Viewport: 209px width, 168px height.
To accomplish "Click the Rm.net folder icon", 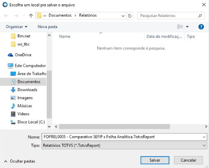I will [x=13, y=36].
